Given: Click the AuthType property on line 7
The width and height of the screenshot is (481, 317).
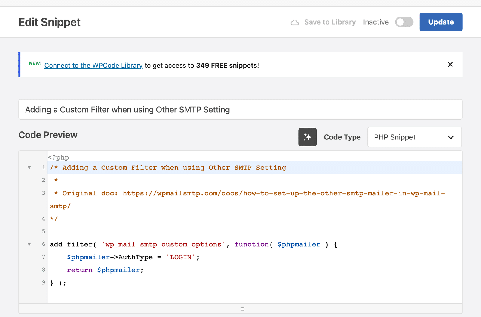Looking at the screenshot, I should coord(136,257).
